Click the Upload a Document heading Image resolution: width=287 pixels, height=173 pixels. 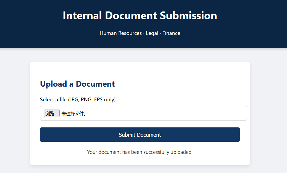point(77,84)
